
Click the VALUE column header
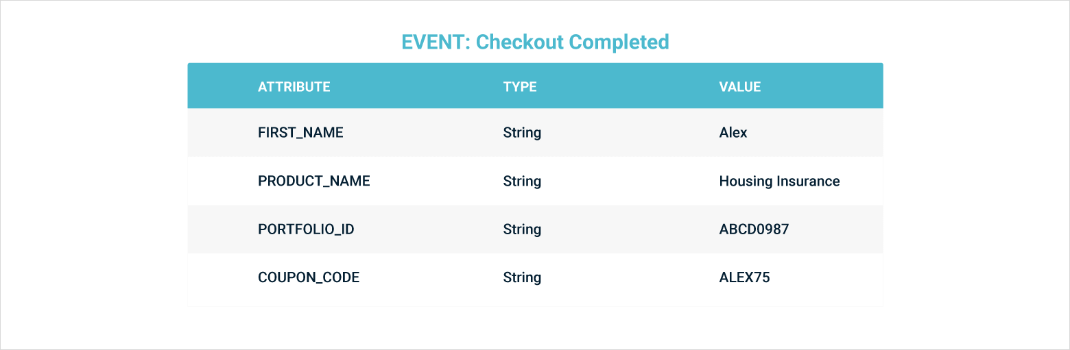(739, 87)
